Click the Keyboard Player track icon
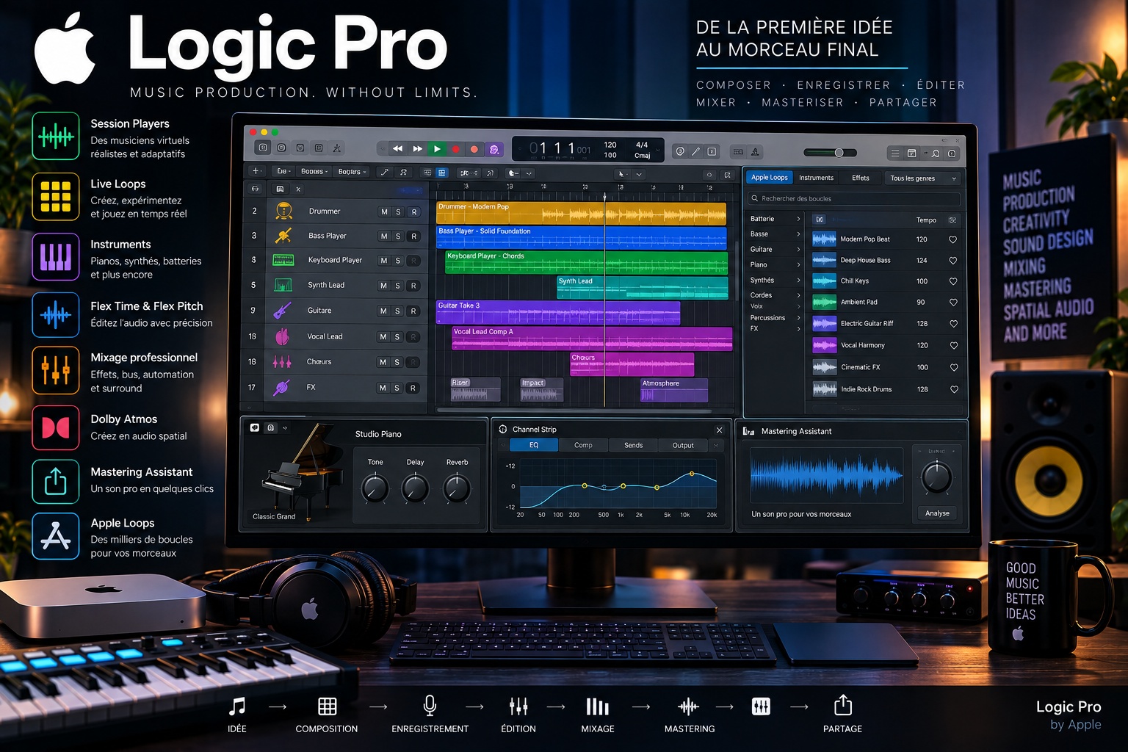The height and width of the screenshot is (752, 1128). coord(283,260)
